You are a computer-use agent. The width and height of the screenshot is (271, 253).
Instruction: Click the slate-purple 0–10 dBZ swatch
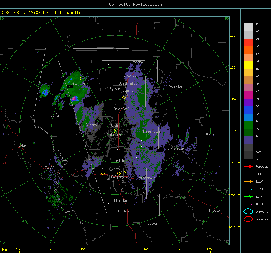click(x=248, y=140)
